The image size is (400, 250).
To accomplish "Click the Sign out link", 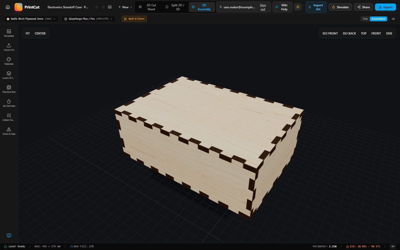I will coord(263,7).
